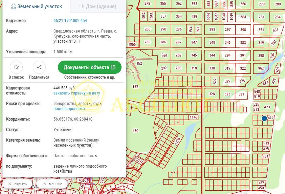Click the map pin icon in Земельный участок tab
Screen dimensions: 285x194
[13, 6]
